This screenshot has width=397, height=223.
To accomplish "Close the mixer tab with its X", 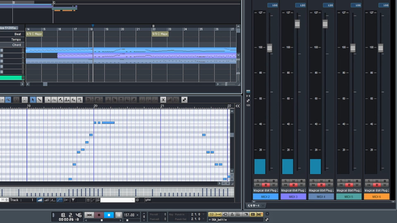I will pyautogui.click(x=263, y=206).
